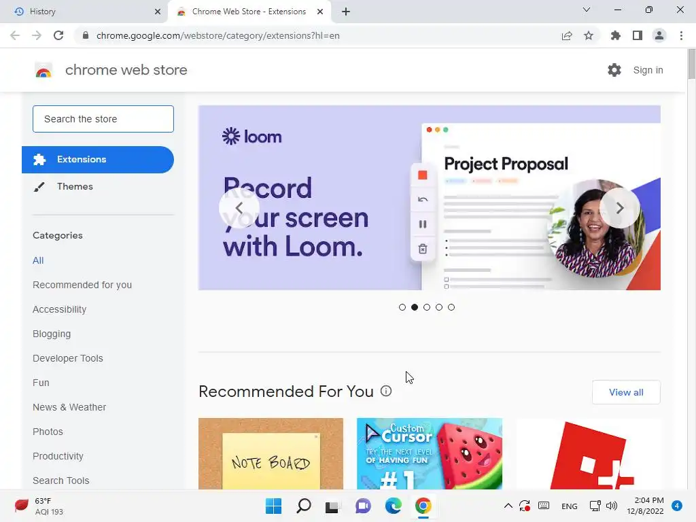This screenshot has width=696, height=522.
Task: Select fourth carousel dot
Action: pos(439,307)
